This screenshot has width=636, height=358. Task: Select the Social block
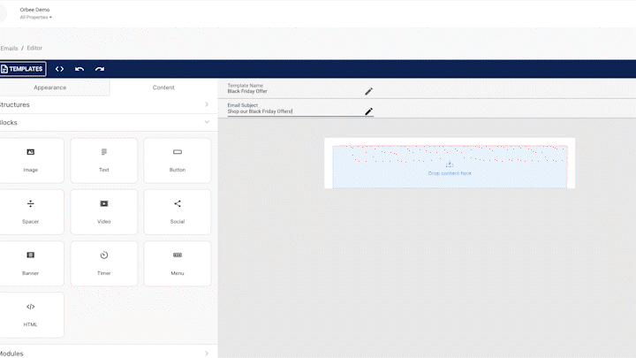click(178, 212)
